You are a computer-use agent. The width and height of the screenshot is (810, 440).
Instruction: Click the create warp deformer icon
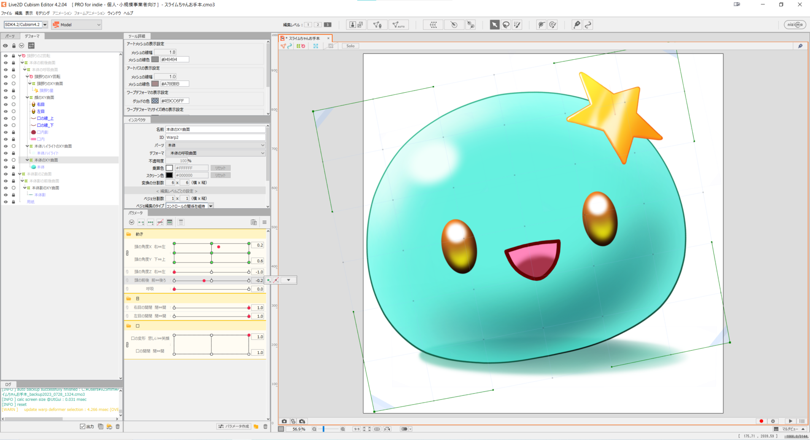433,25
